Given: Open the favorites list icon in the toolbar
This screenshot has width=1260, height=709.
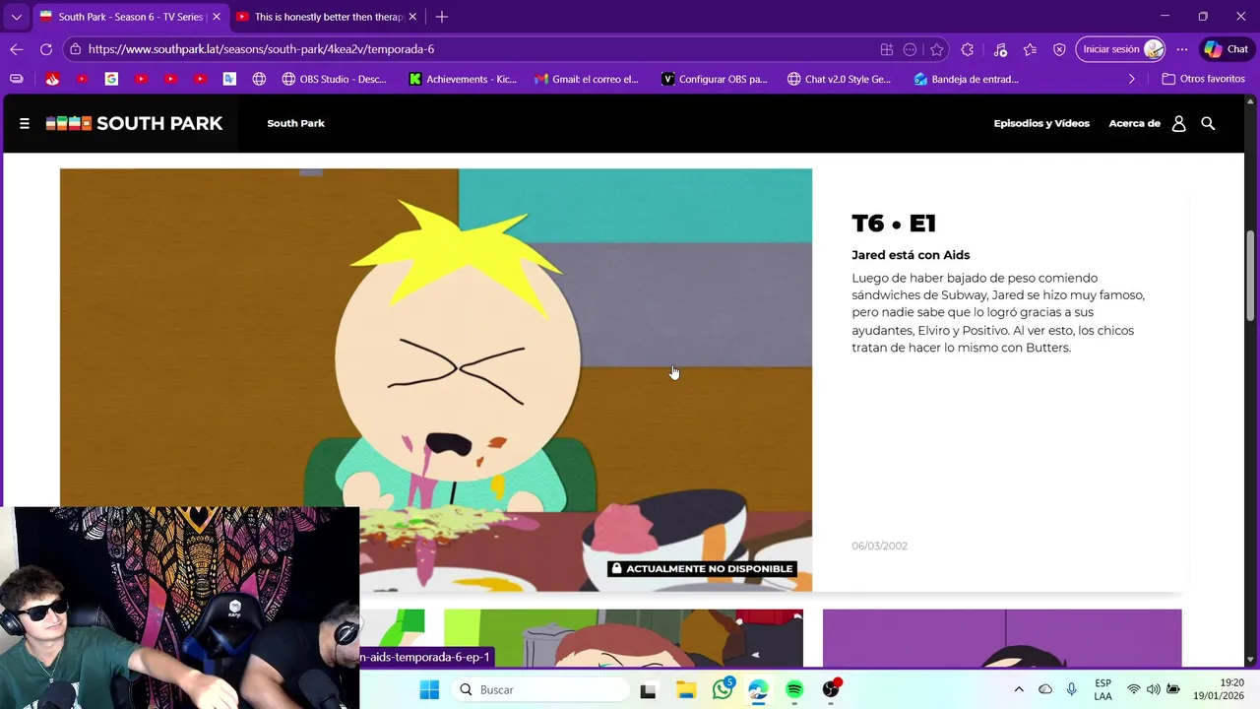Looking at the screenshot, I should point(1030,49).
